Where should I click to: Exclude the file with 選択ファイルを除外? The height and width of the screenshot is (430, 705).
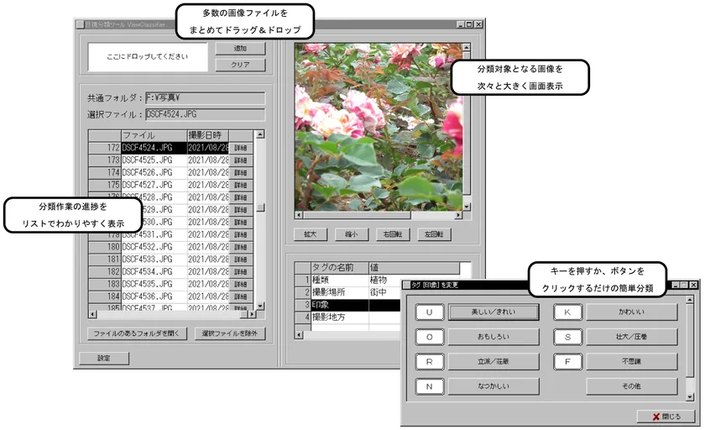pos(232,333)
